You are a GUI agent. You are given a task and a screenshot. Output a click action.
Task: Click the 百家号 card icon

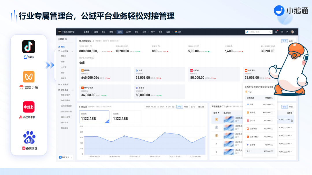tap(137, 88)
